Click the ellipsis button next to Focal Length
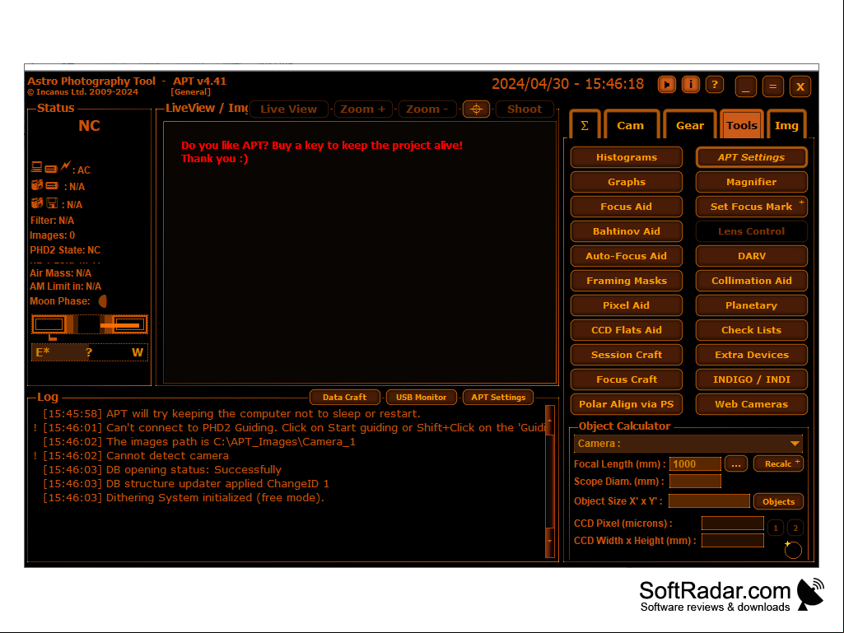 coord(736,464)
